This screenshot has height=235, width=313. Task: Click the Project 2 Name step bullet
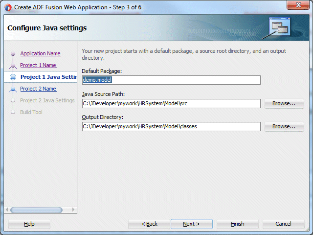tap(13, 89)
